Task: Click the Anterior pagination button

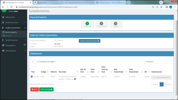Action: 155,84
